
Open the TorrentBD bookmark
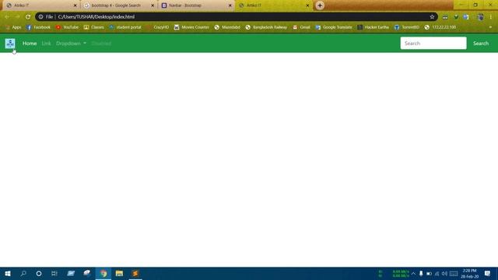(407, 27)
